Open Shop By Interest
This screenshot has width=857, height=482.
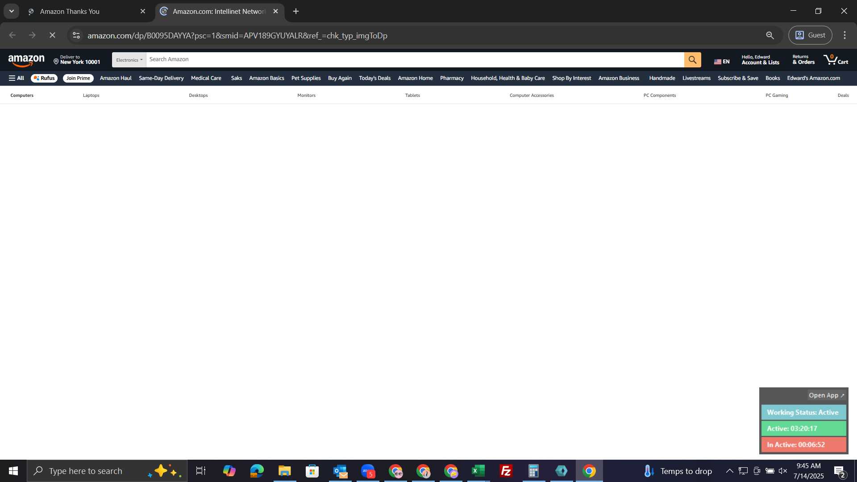(x=571, y=78)
